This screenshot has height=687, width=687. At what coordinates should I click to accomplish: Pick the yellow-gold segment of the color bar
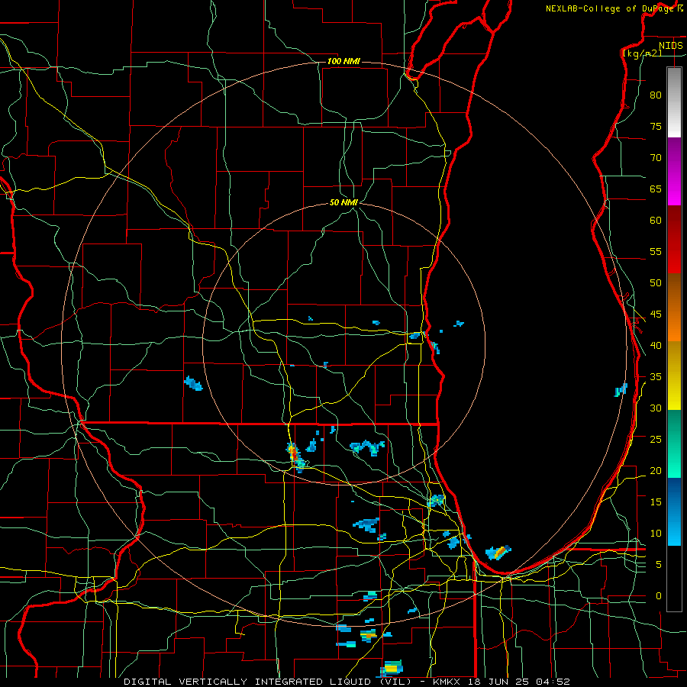(x=674, y=376)
